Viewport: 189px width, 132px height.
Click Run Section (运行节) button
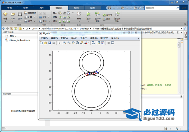(107, 15)
